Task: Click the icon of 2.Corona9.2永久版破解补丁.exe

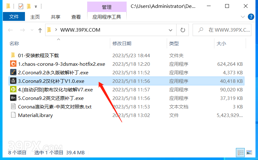Action: click(13, 72)
